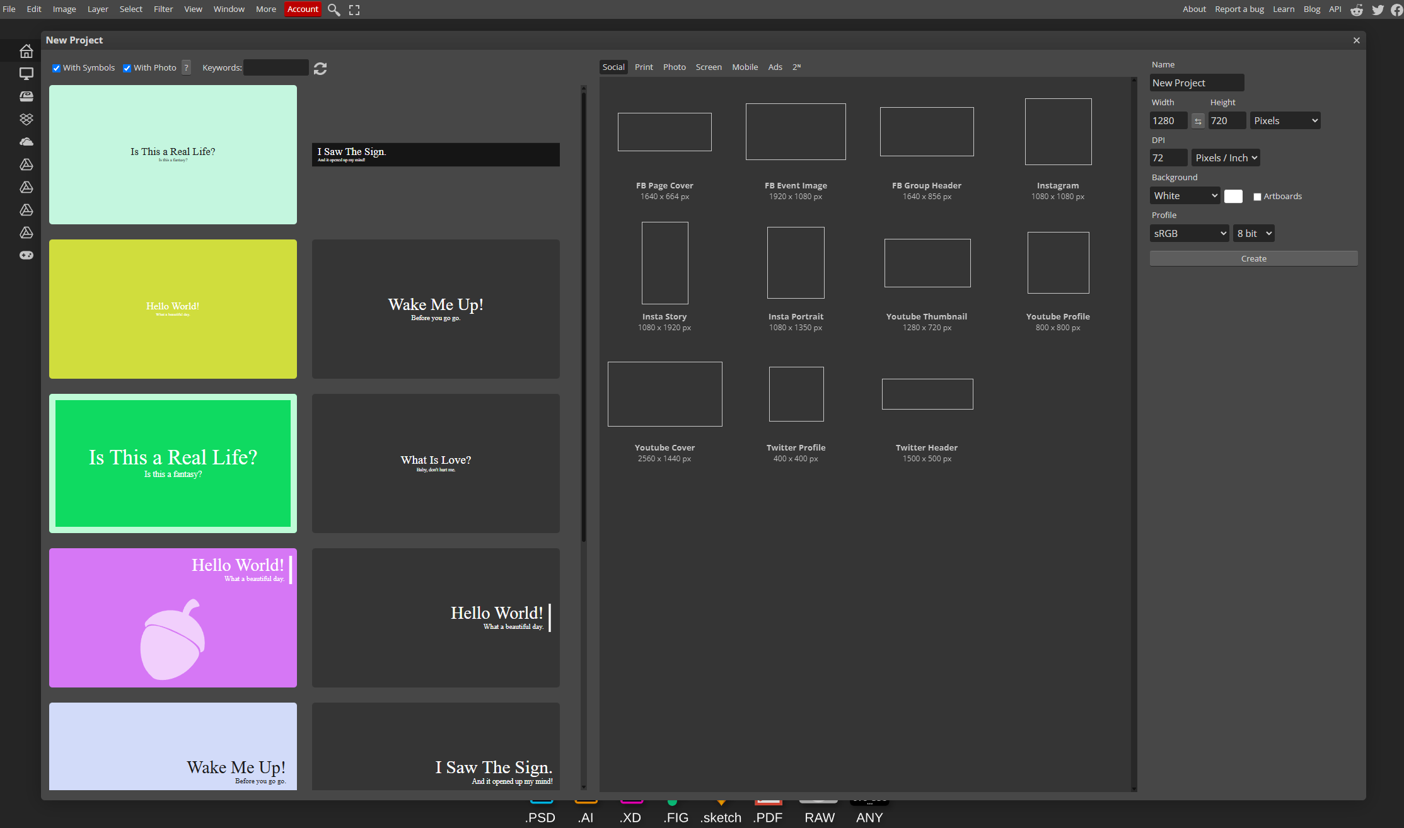The height and width of the screenshot is (828, 1404).
Task: Open the Filter menu
Action: pos(163,9)
